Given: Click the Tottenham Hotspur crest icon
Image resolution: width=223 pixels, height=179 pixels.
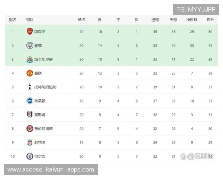Looking at the screenshot, I should [x=29, y=87].
